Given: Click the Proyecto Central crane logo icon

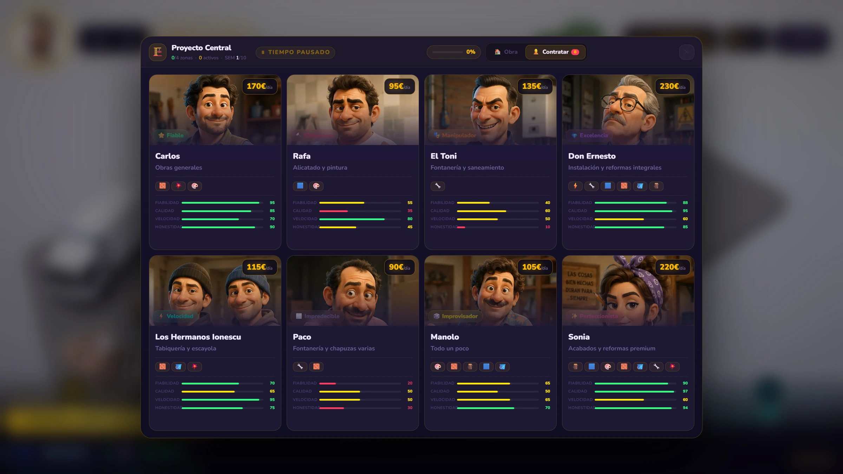Looking at the screenshot, I should click(x=158, y=52).
